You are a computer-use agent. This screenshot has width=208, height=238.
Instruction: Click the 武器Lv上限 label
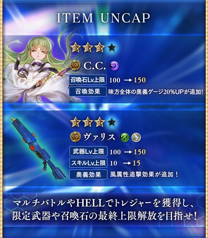pos(88,151)
